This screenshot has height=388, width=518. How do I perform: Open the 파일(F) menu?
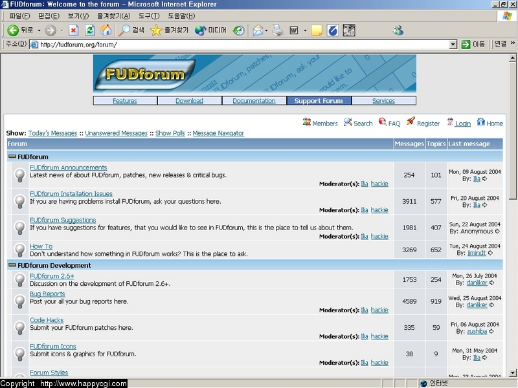19,16
